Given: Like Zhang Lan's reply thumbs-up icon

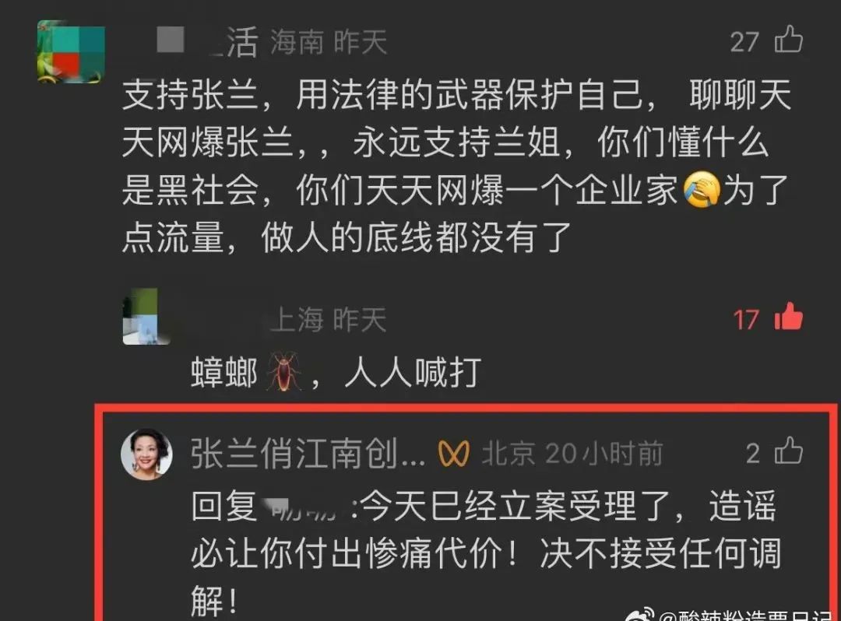Looking at the screenshot, I should (788, 451).
